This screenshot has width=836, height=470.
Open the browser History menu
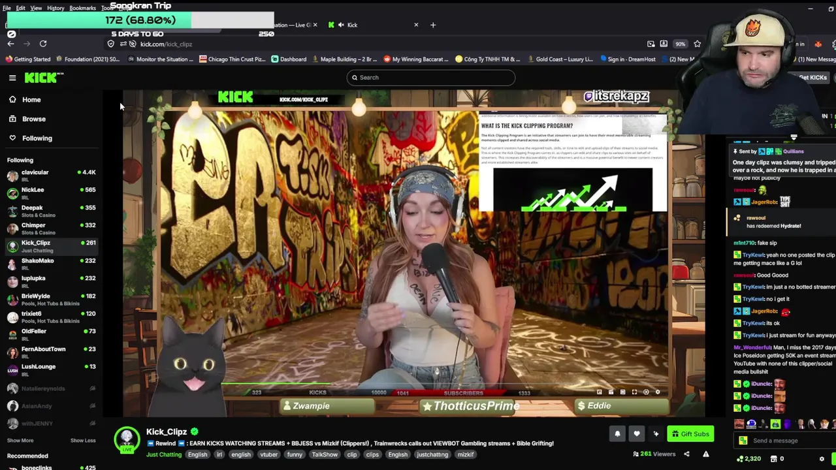point(56,8)
